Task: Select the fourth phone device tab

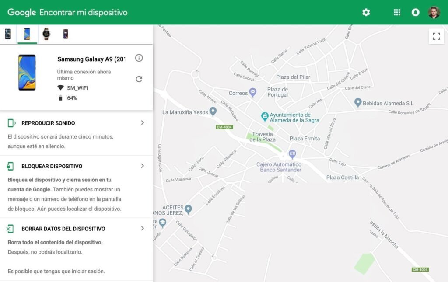Action: [x=65, y=34]
